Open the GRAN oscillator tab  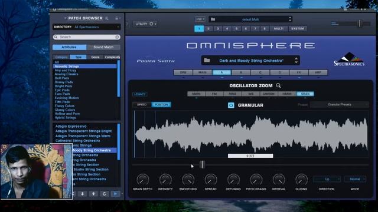(305, 94)
